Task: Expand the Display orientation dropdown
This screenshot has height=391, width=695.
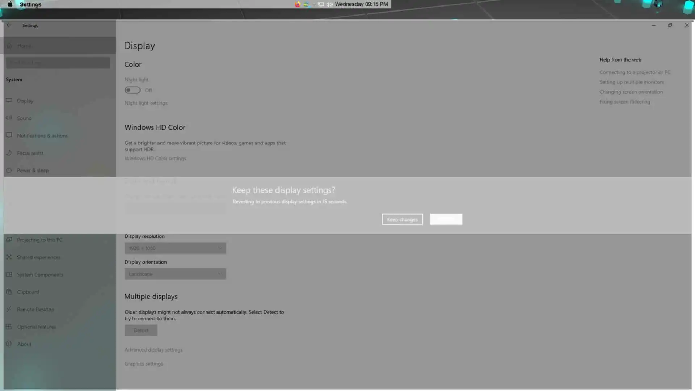Action: (175, 274)
